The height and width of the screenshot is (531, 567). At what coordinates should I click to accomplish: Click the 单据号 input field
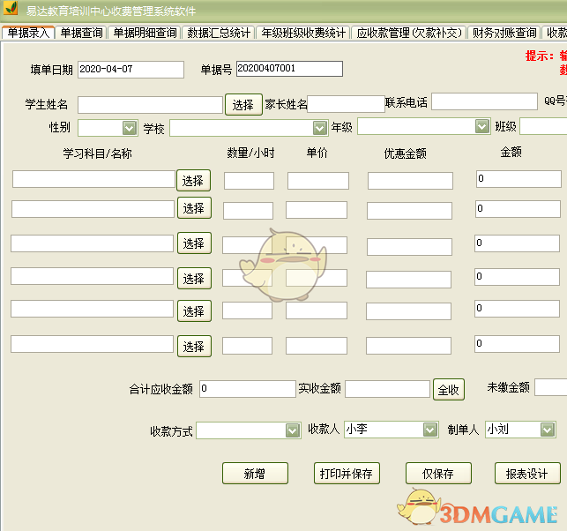(x=289, y=69)
